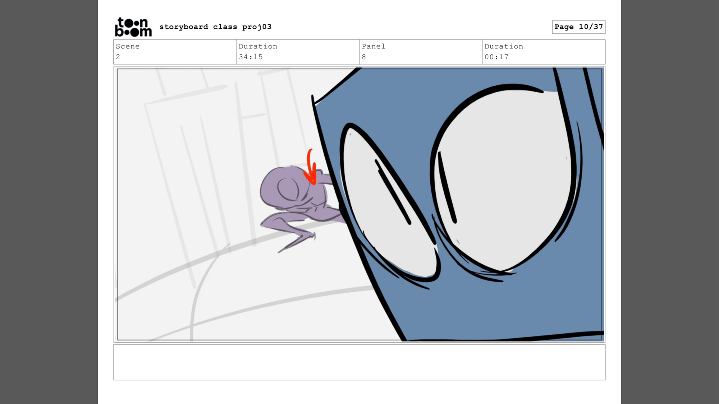Viewport: 719px width, 404px height.
Task: Click the Scene label text
Action: coord(128,46)
